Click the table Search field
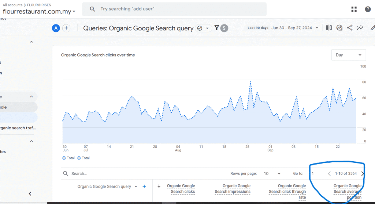This screenshot has width=375, height=204. coord(110,174)
